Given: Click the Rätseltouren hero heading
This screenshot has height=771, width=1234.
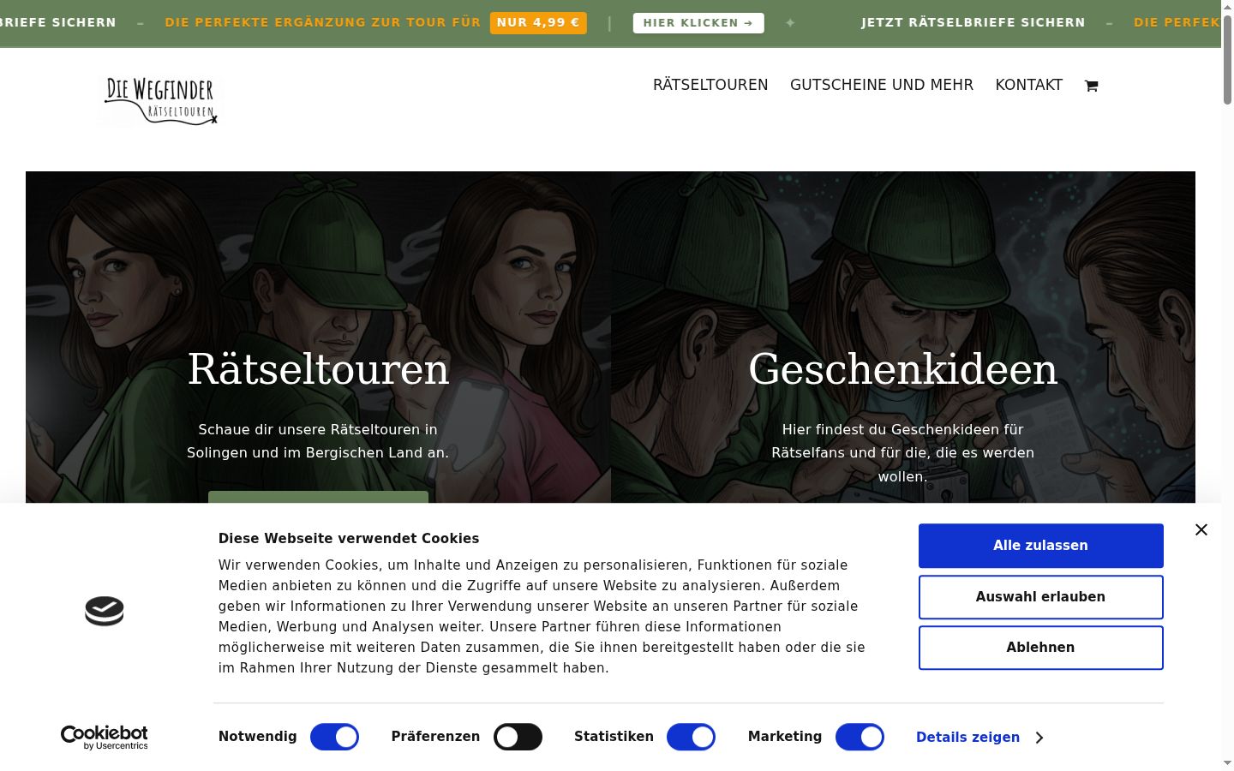Looking at the screenshot, I should [x=318, y=369].
